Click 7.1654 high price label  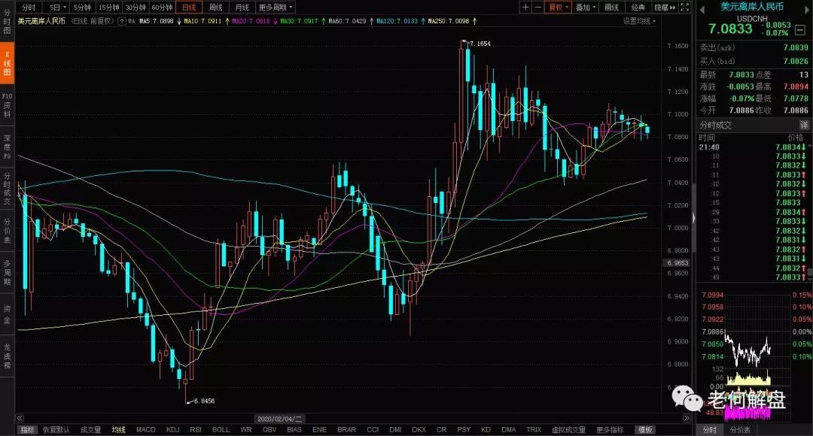click(480, 44)
